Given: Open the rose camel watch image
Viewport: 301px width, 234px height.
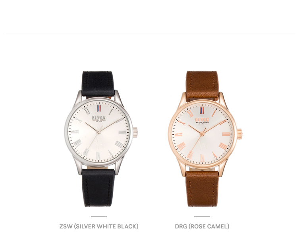Looking at the screenshot, I should [x=205, y=139].
